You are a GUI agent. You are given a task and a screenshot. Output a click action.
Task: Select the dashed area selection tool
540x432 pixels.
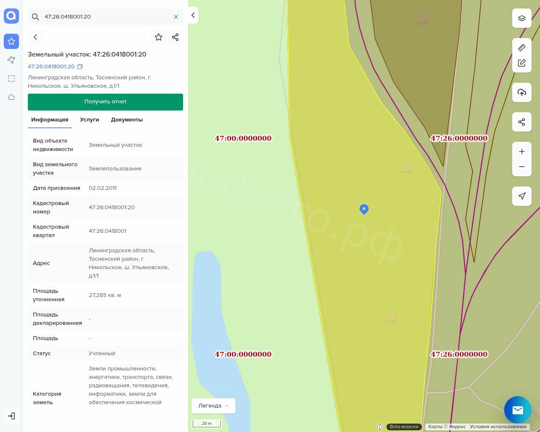click(11, 78)
